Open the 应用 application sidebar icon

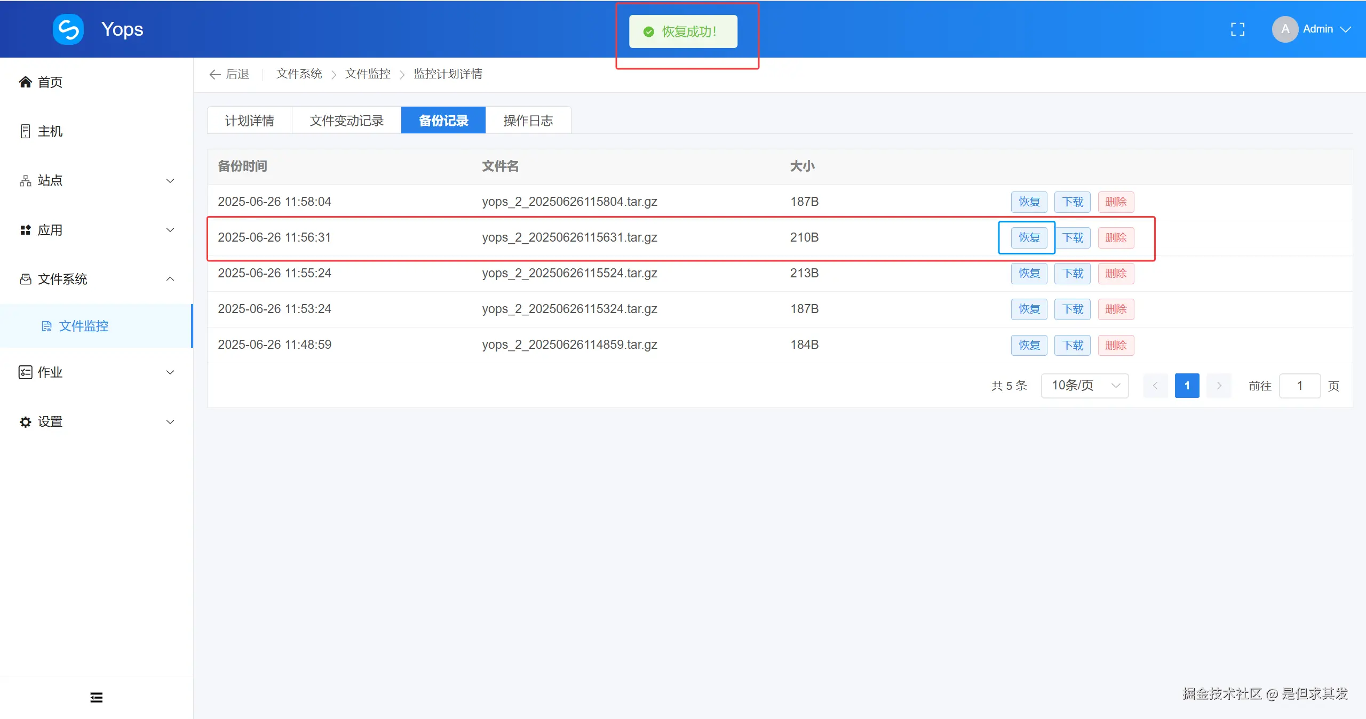pyautogui.click(x=25, y=229)
